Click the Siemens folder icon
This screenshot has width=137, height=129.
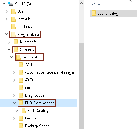point(16,50)
